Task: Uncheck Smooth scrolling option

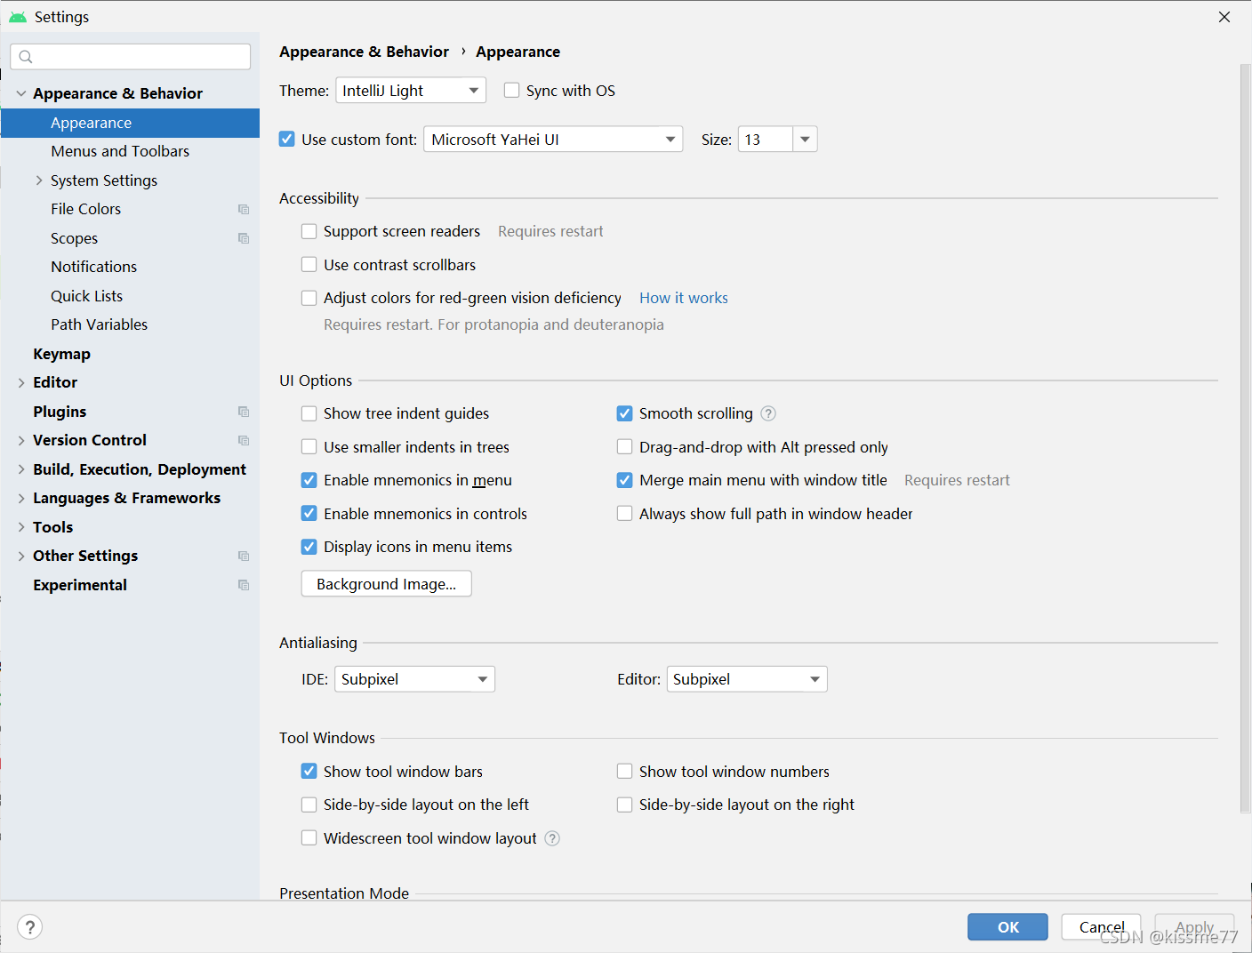Action: (x=624, y=413)
